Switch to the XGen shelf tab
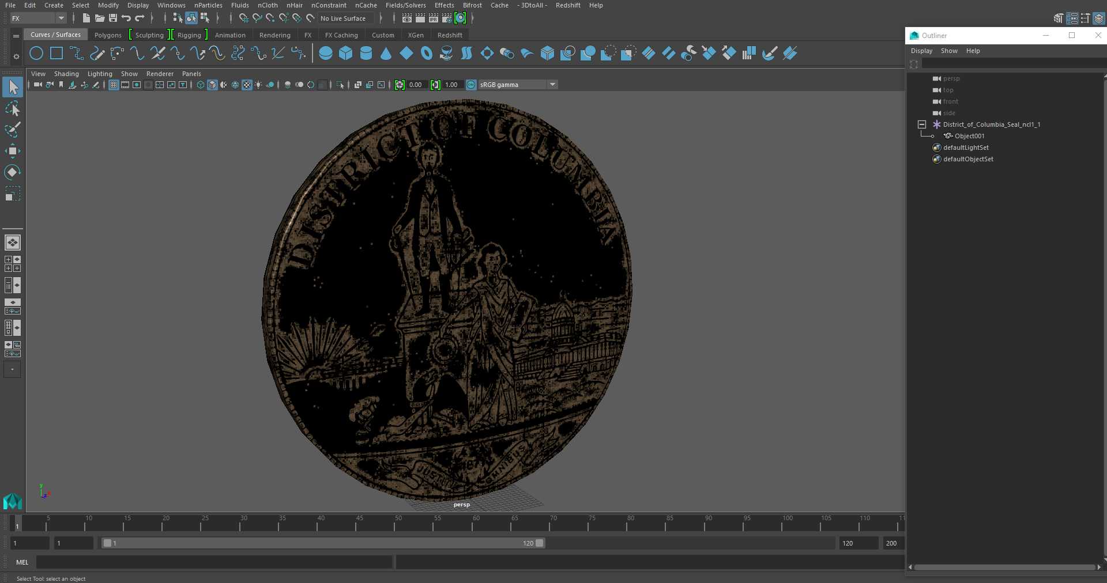 click(x=416, y=35)
